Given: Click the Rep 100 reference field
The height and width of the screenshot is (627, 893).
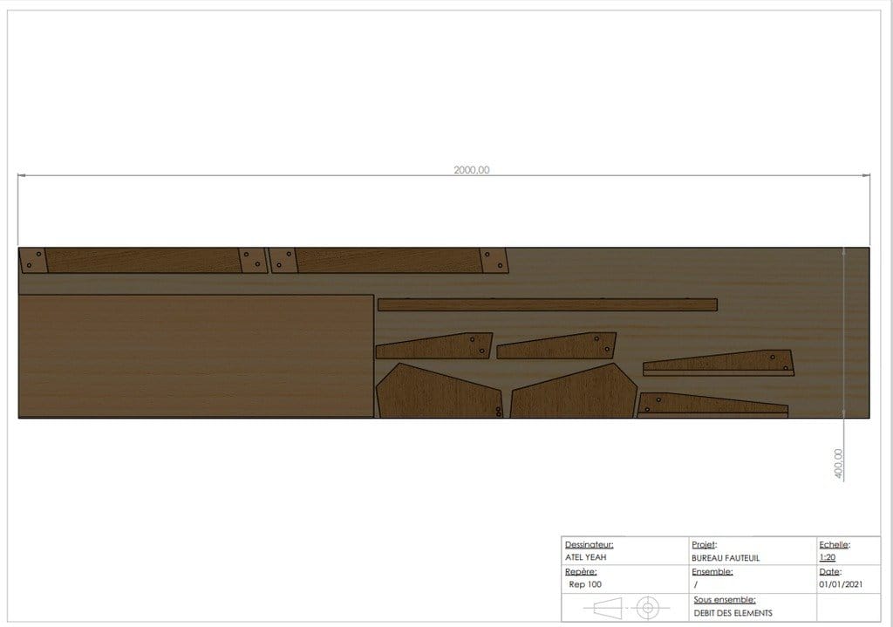Looking at the screenshot, I should point(585,584).
